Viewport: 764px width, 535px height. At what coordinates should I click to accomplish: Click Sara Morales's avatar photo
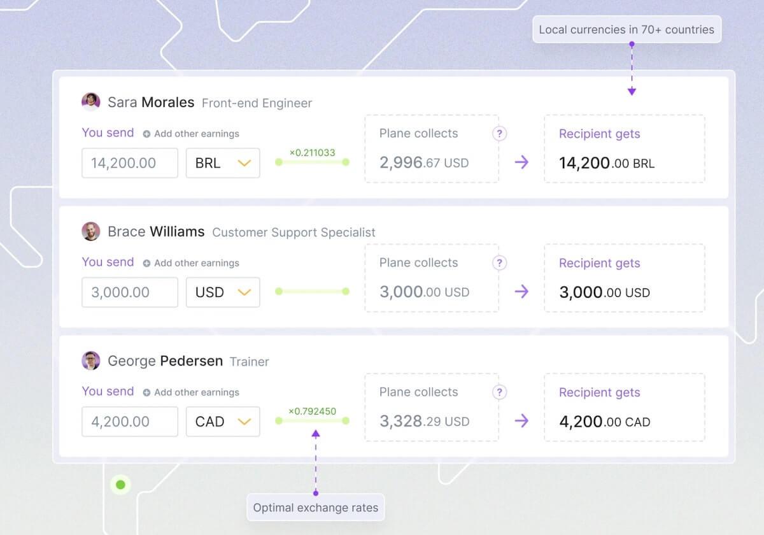pyautogui.click(x=91, y=102)
